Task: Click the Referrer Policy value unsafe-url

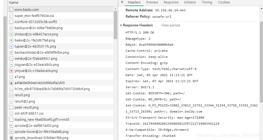Action: pyautogui.click(x=162, y=17)
